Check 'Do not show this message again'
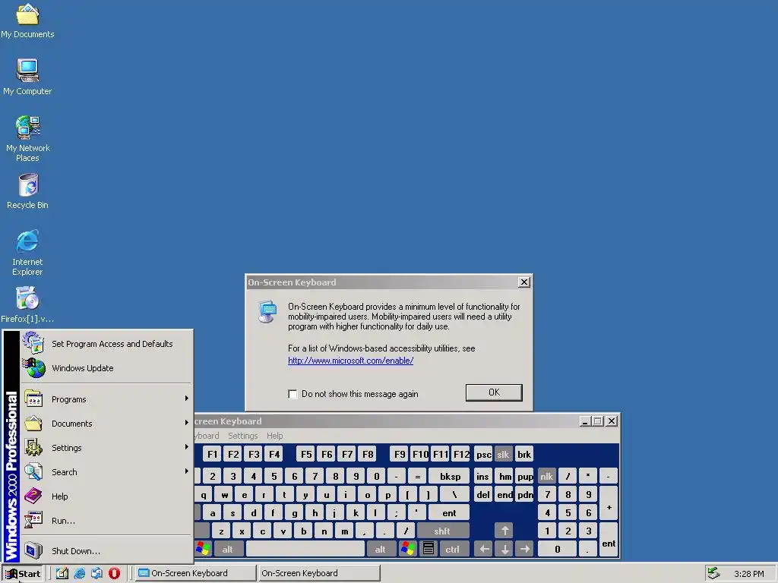 coord(293,394)
